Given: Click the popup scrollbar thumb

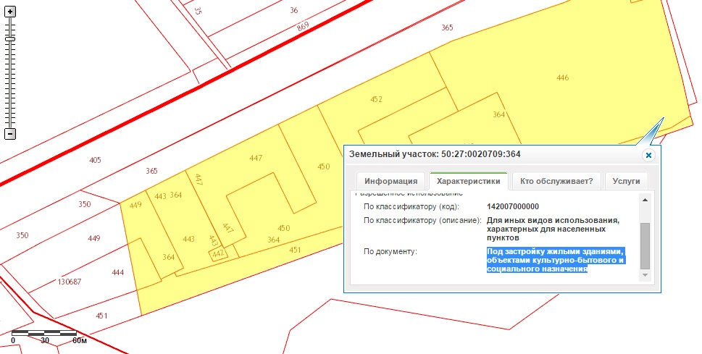Looking at the screenshot, I should tap(645, 246).
